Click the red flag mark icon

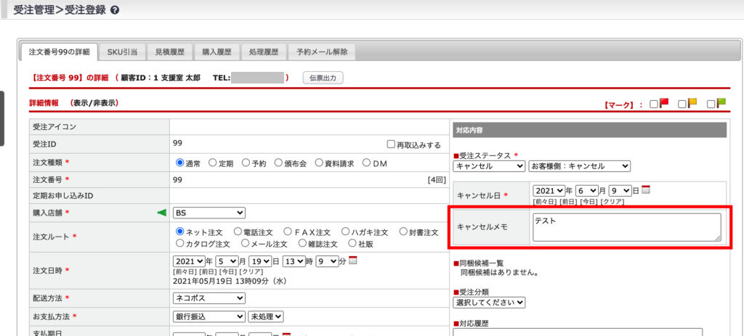[x=664, y=104]
